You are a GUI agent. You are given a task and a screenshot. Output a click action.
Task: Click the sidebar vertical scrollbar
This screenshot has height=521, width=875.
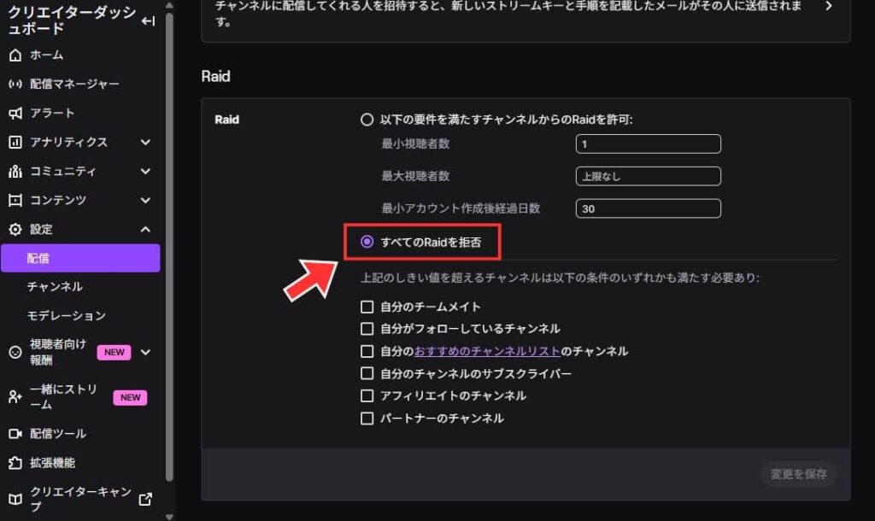click(169, 245)
